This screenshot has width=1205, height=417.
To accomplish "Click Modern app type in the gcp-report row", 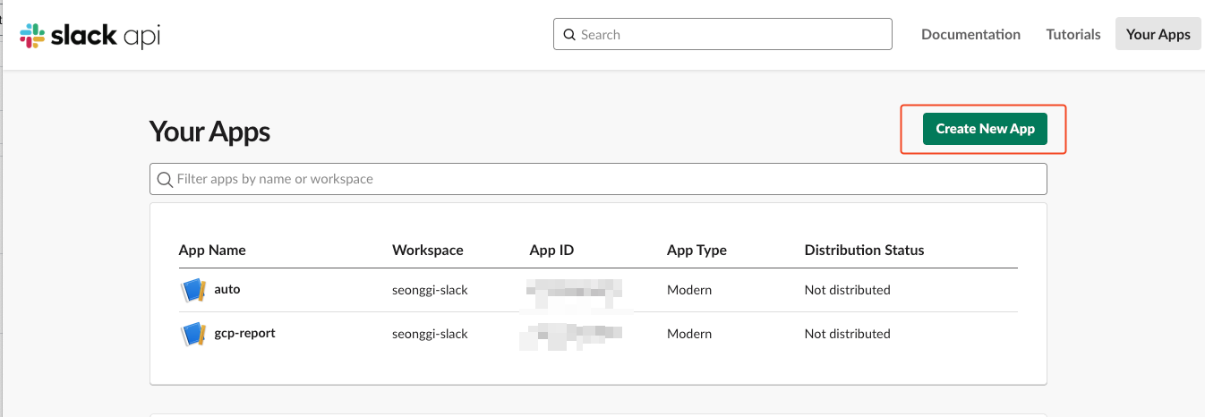I will [689, 334].
